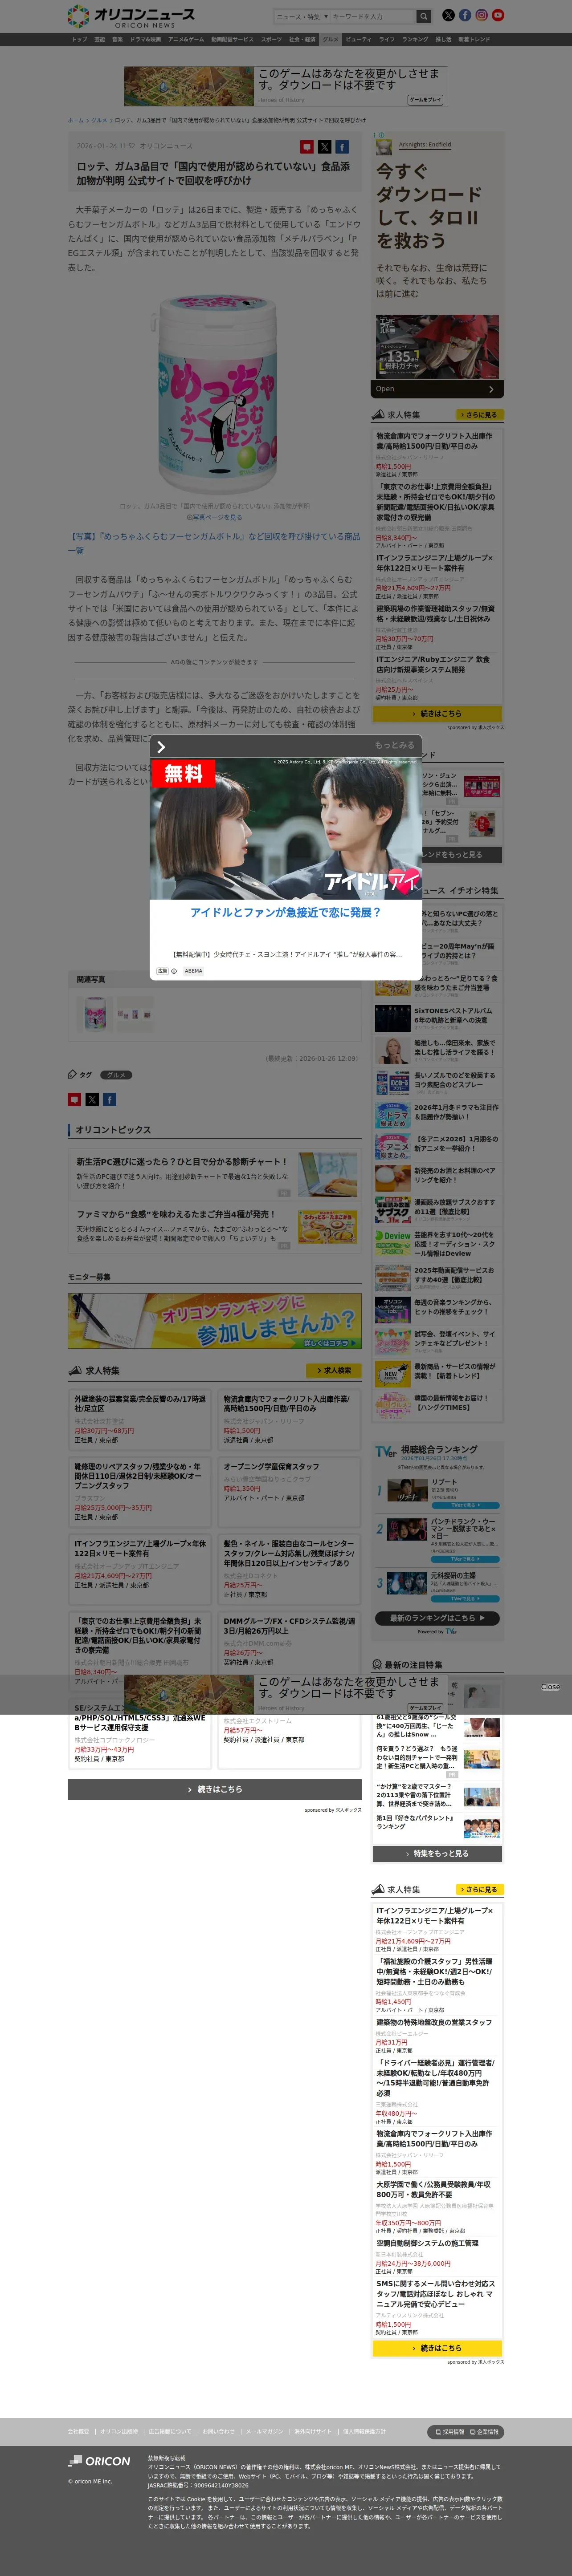
Task: Click the ad info icon next to ABEMA
Action: (x=174, y=971)
